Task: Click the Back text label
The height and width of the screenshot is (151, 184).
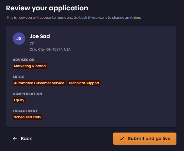Action: click(26, 139)
